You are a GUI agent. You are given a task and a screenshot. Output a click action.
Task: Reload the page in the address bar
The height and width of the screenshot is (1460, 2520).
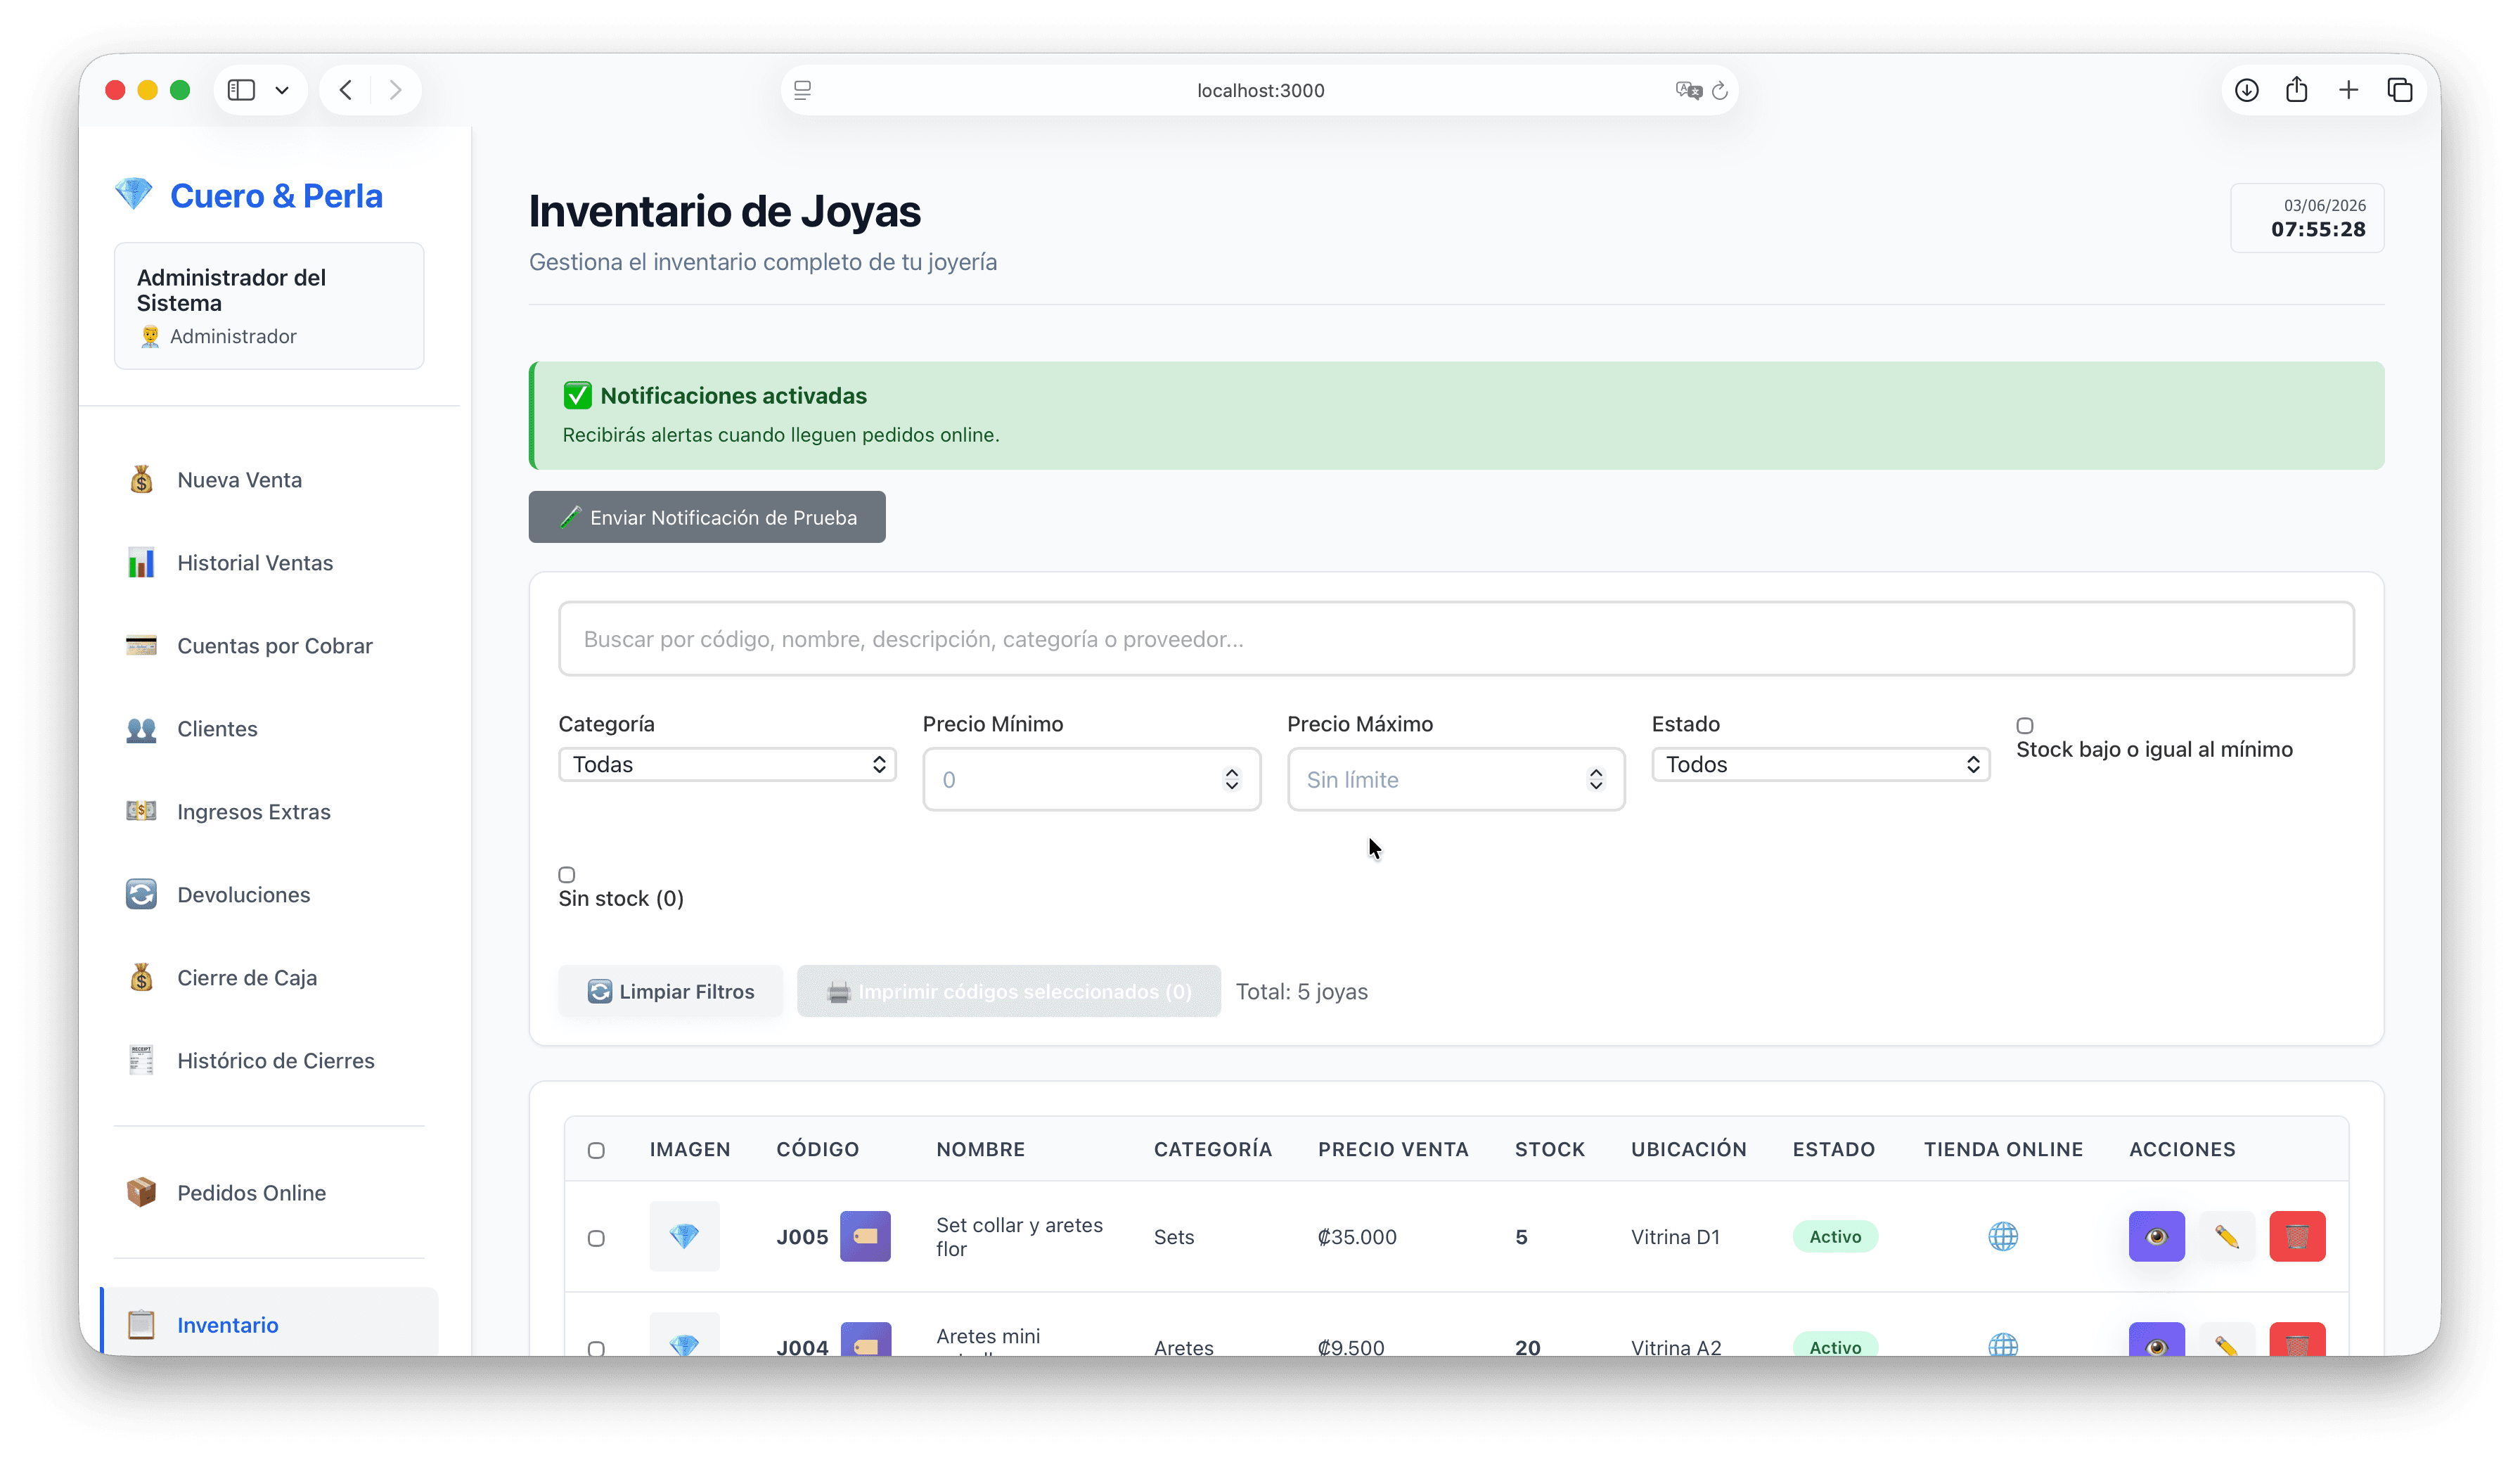[x=1720, y=91]
